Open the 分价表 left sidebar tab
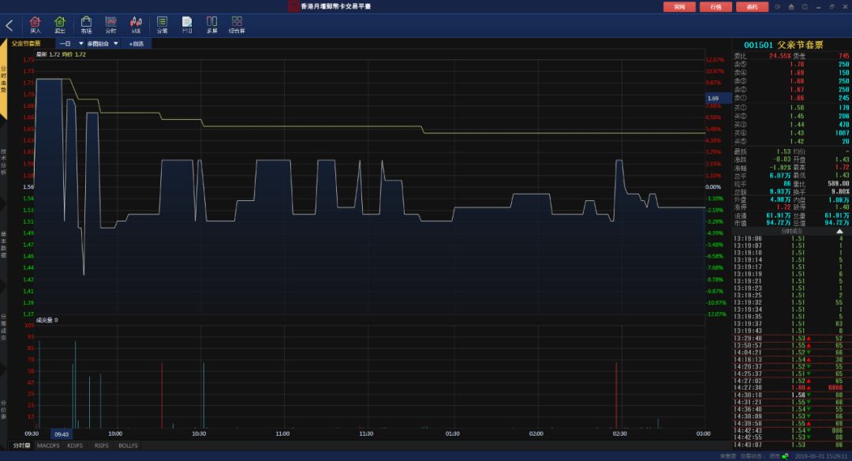852x461 pixels. [x=3, y=410]
